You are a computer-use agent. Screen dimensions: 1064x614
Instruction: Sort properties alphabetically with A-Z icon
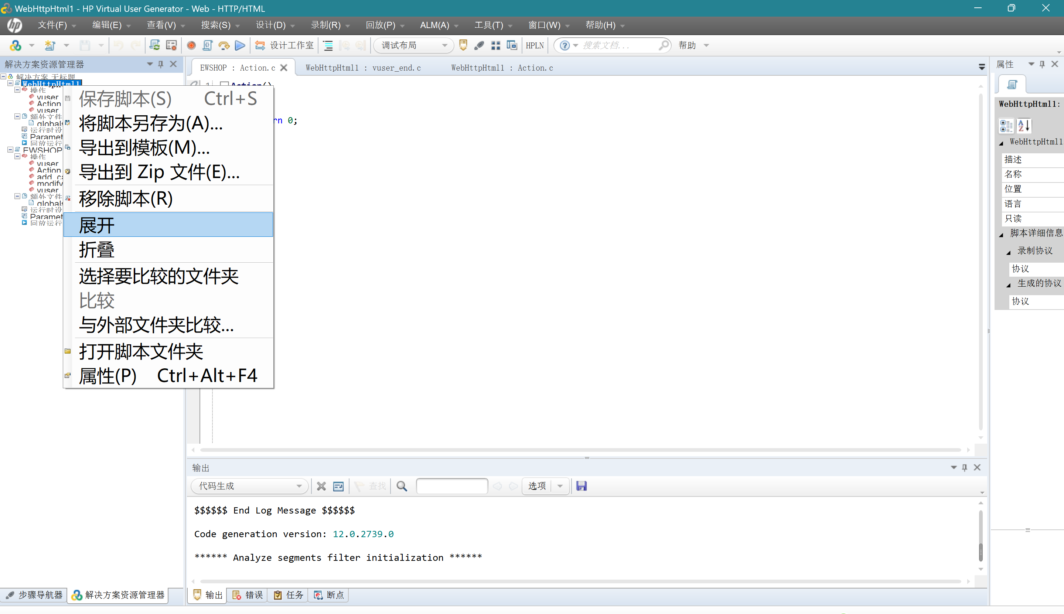click(x=1024, y=125)
